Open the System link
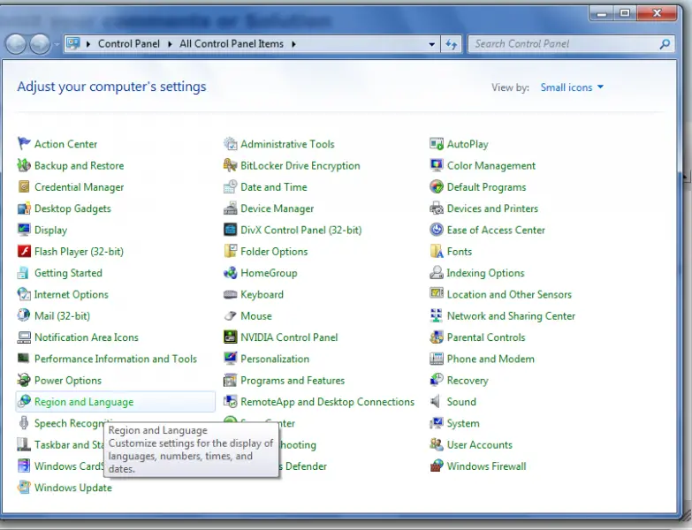Viewport: 692px width, 530px height. (463, 423)
